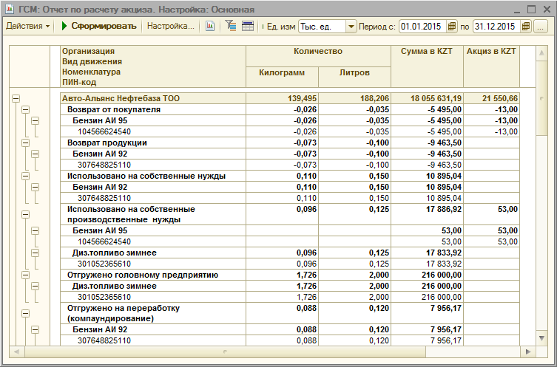Click the total excise cell 21 550,66
This screenshot has height=367, width=557.
492,98
